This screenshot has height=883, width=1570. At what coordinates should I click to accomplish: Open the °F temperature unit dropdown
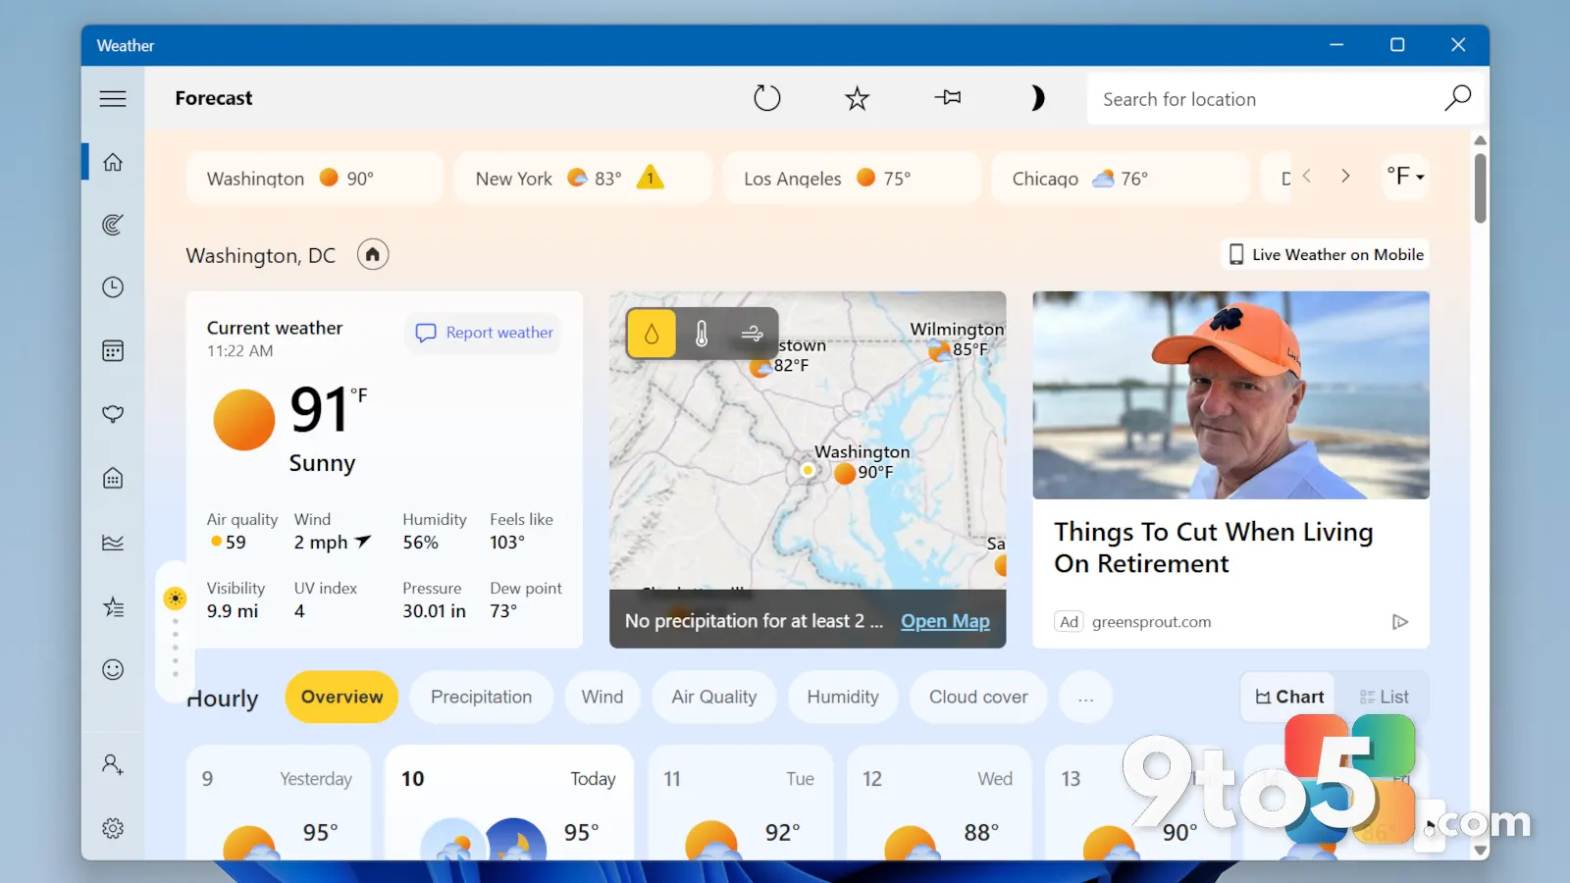[1405, 177]
